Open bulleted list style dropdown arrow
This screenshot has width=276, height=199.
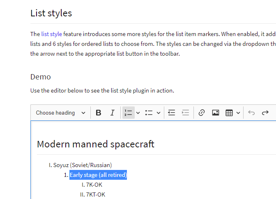pos(159,113)
